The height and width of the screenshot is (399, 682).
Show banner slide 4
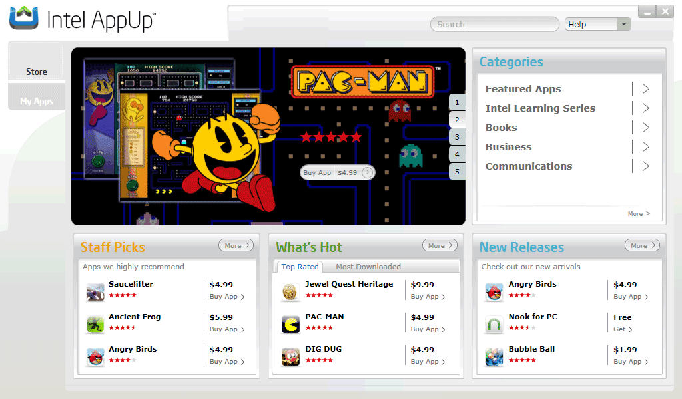[457, 154]
